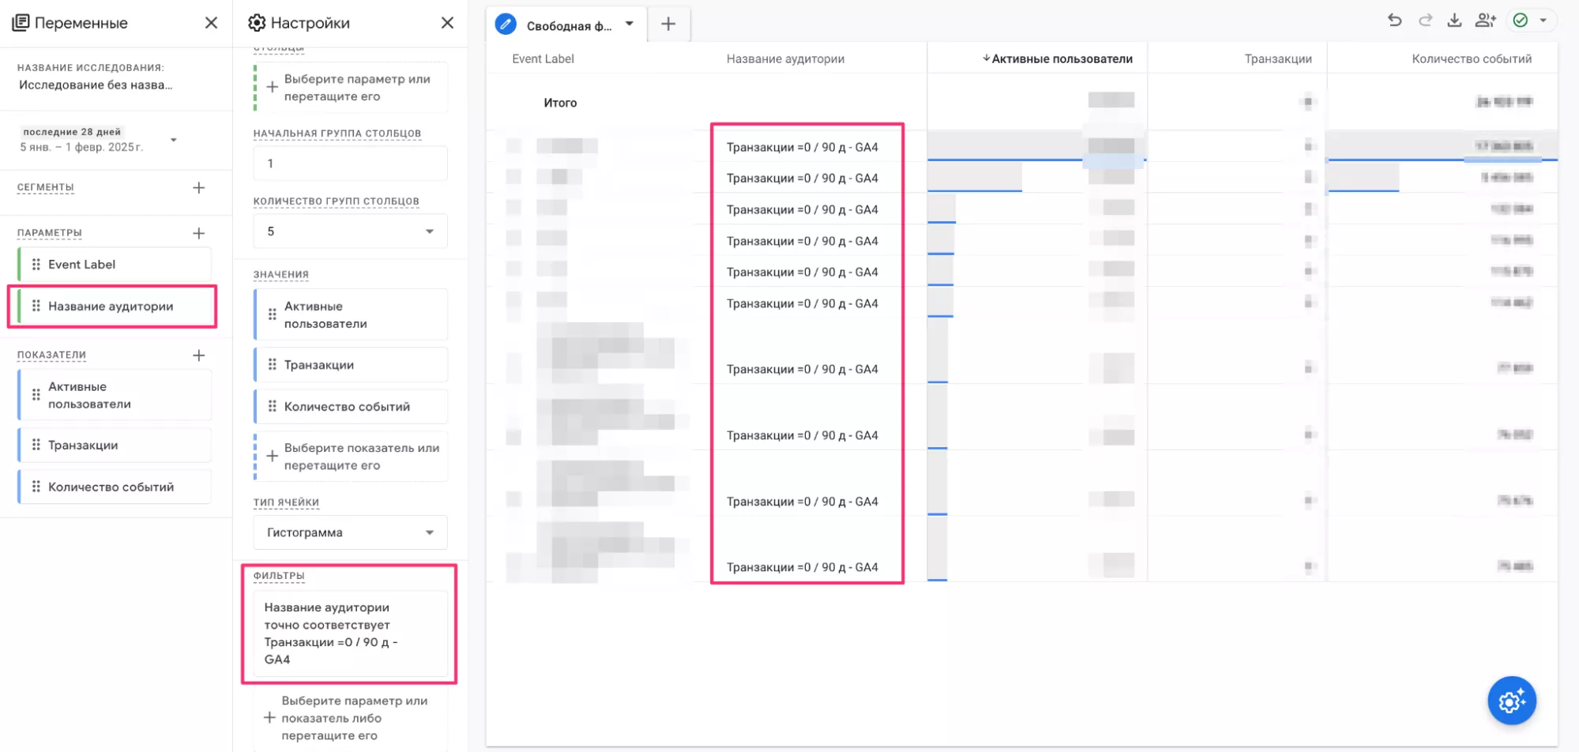Add a new metric in Показатели section
1579x752 pixels.
198,355
